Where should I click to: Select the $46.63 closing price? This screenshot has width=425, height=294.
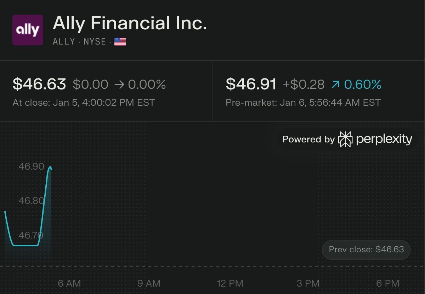point(39,84)
